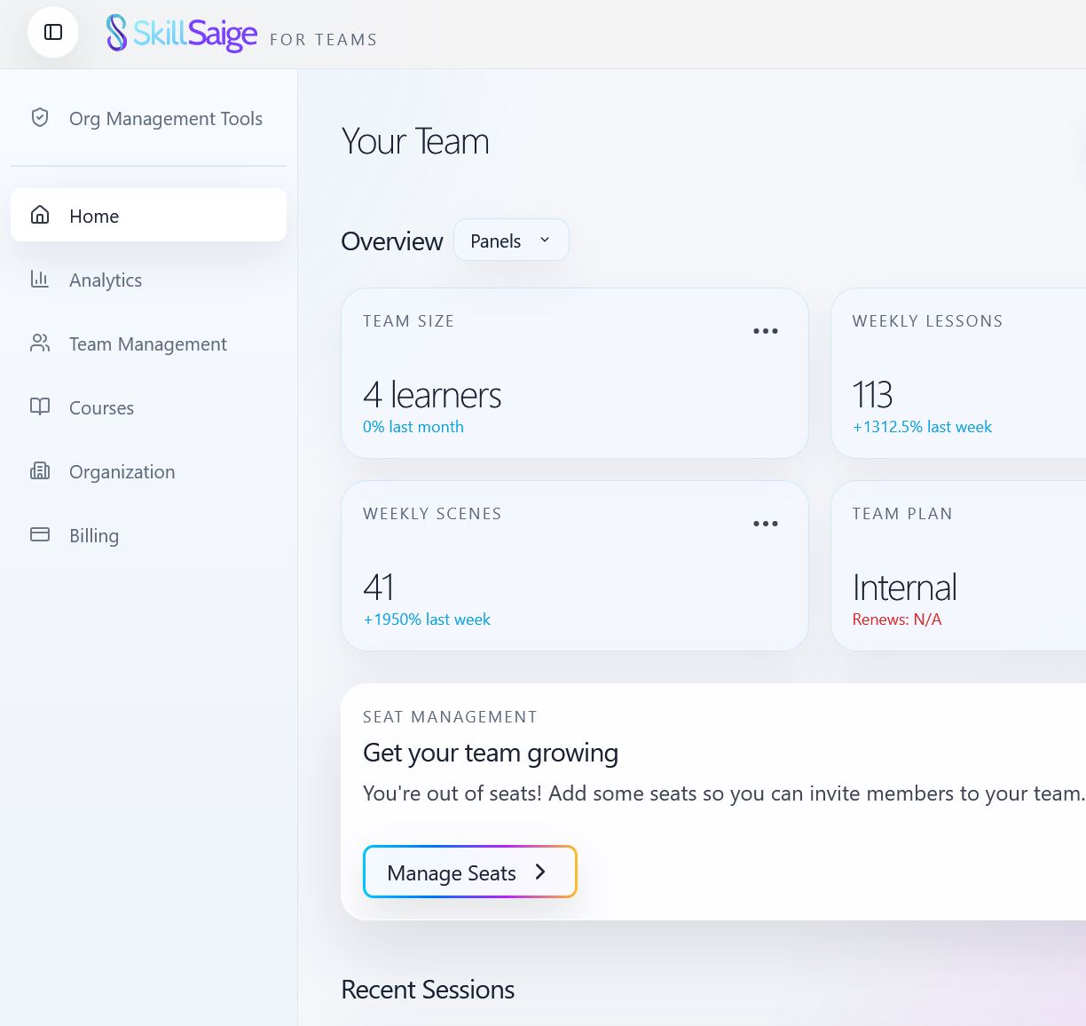Click the +1950% last week stat on Weekly Scenes

(x=427, y=619)
